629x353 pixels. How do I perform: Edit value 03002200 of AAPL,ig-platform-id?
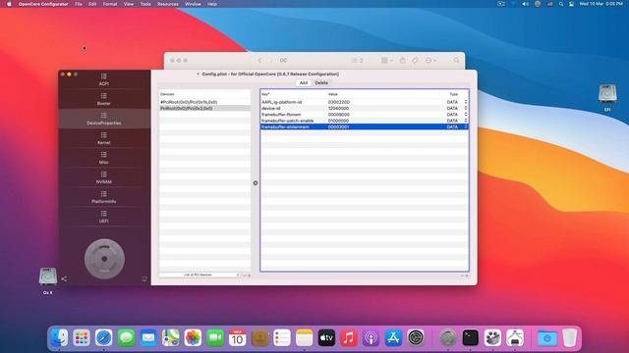point(339,102)
